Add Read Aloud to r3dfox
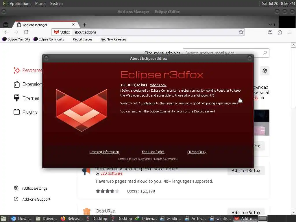Viewport: 296px width, 222px height. [x=246, y=171]
